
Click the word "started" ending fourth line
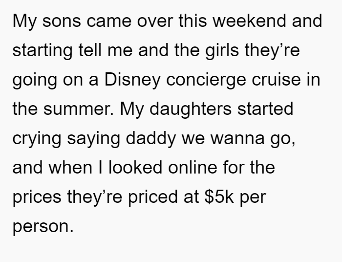(x=265, y=109)
